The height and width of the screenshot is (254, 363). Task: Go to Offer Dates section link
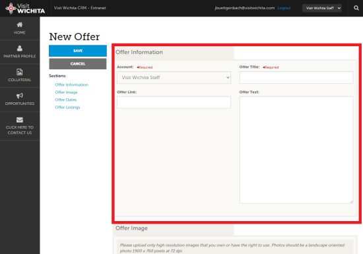[66, 100]
